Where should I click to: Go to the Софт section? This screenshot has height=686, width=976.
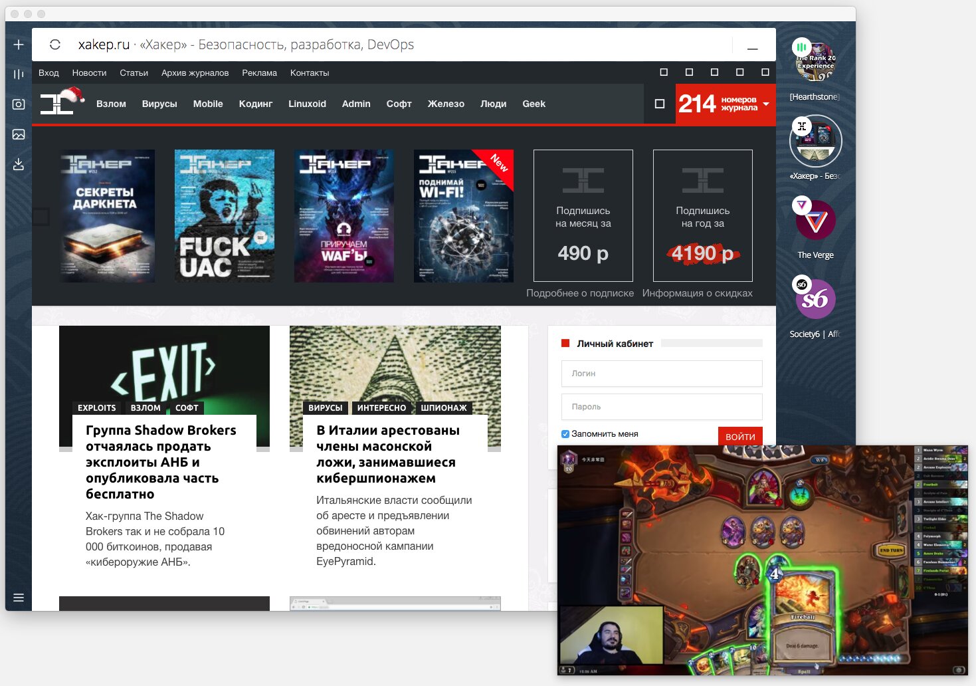pos(399,104)
